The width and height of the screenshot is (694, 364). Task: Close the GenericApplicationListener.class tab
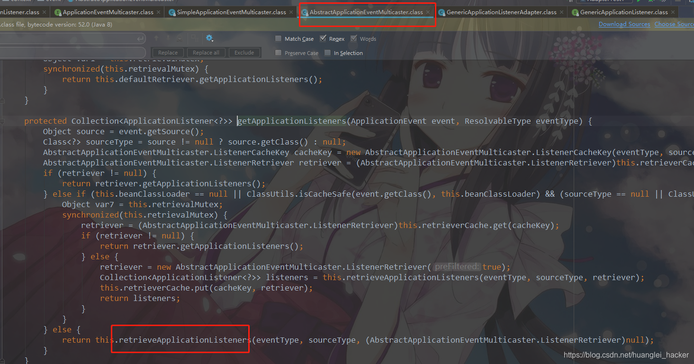point(673,12)
